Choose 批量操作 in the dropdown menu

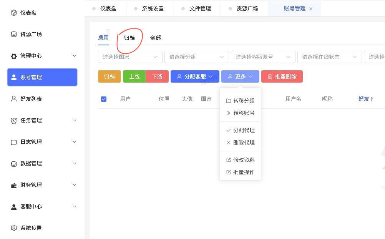click(x=244, y=172)
